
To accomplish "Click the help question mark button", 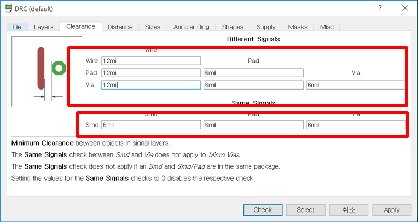I will click(x=380, y=9).
